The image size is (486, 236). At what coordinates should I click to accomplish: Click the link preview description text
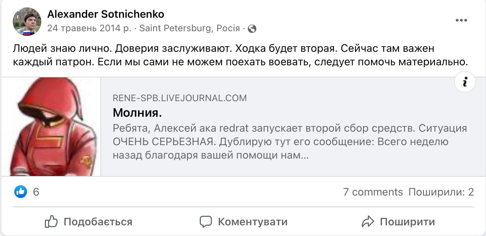point(289,142)
